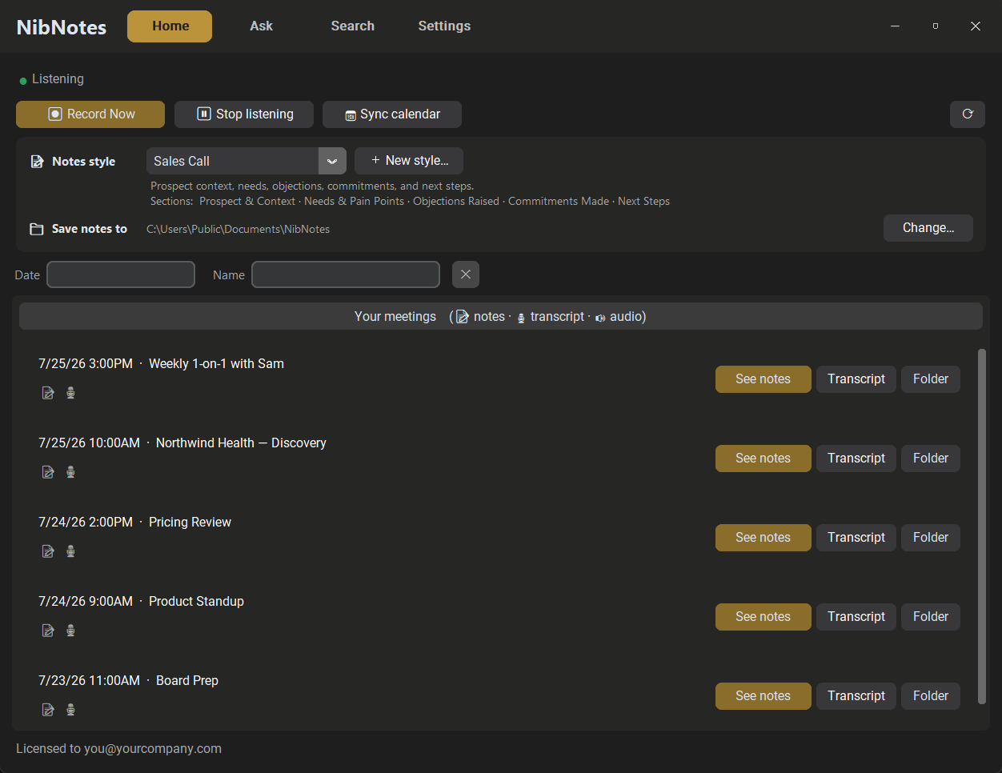Screen dimensions: 1002x773
Task: Click the Notes style pencil icon
Action: coord(37,162)
